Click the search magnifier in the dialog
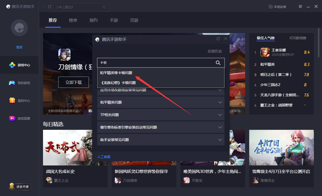This screenshot has height=196, width=322. [218, 63]
